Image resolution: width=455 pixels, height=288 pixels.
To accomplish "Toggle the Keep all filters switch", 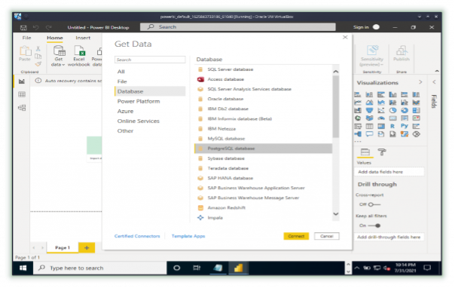I will (374, 225).
